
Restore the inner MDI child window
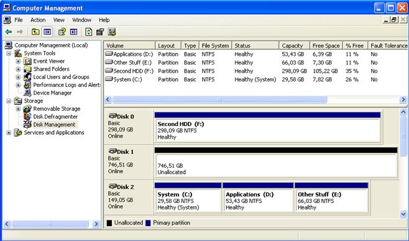(394, 20)
